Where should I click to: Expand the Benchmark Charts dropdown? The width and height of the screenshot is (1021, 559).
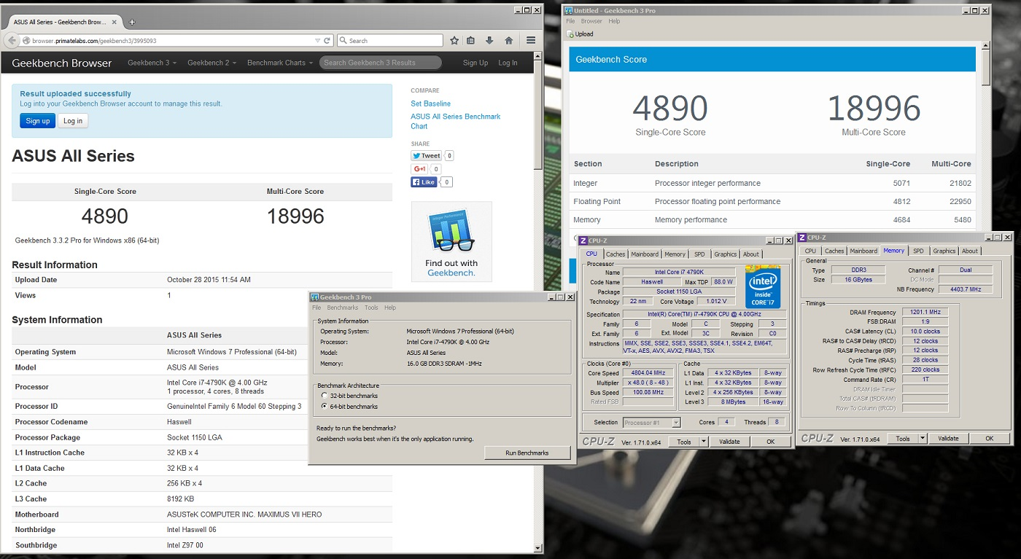(279, 63)
